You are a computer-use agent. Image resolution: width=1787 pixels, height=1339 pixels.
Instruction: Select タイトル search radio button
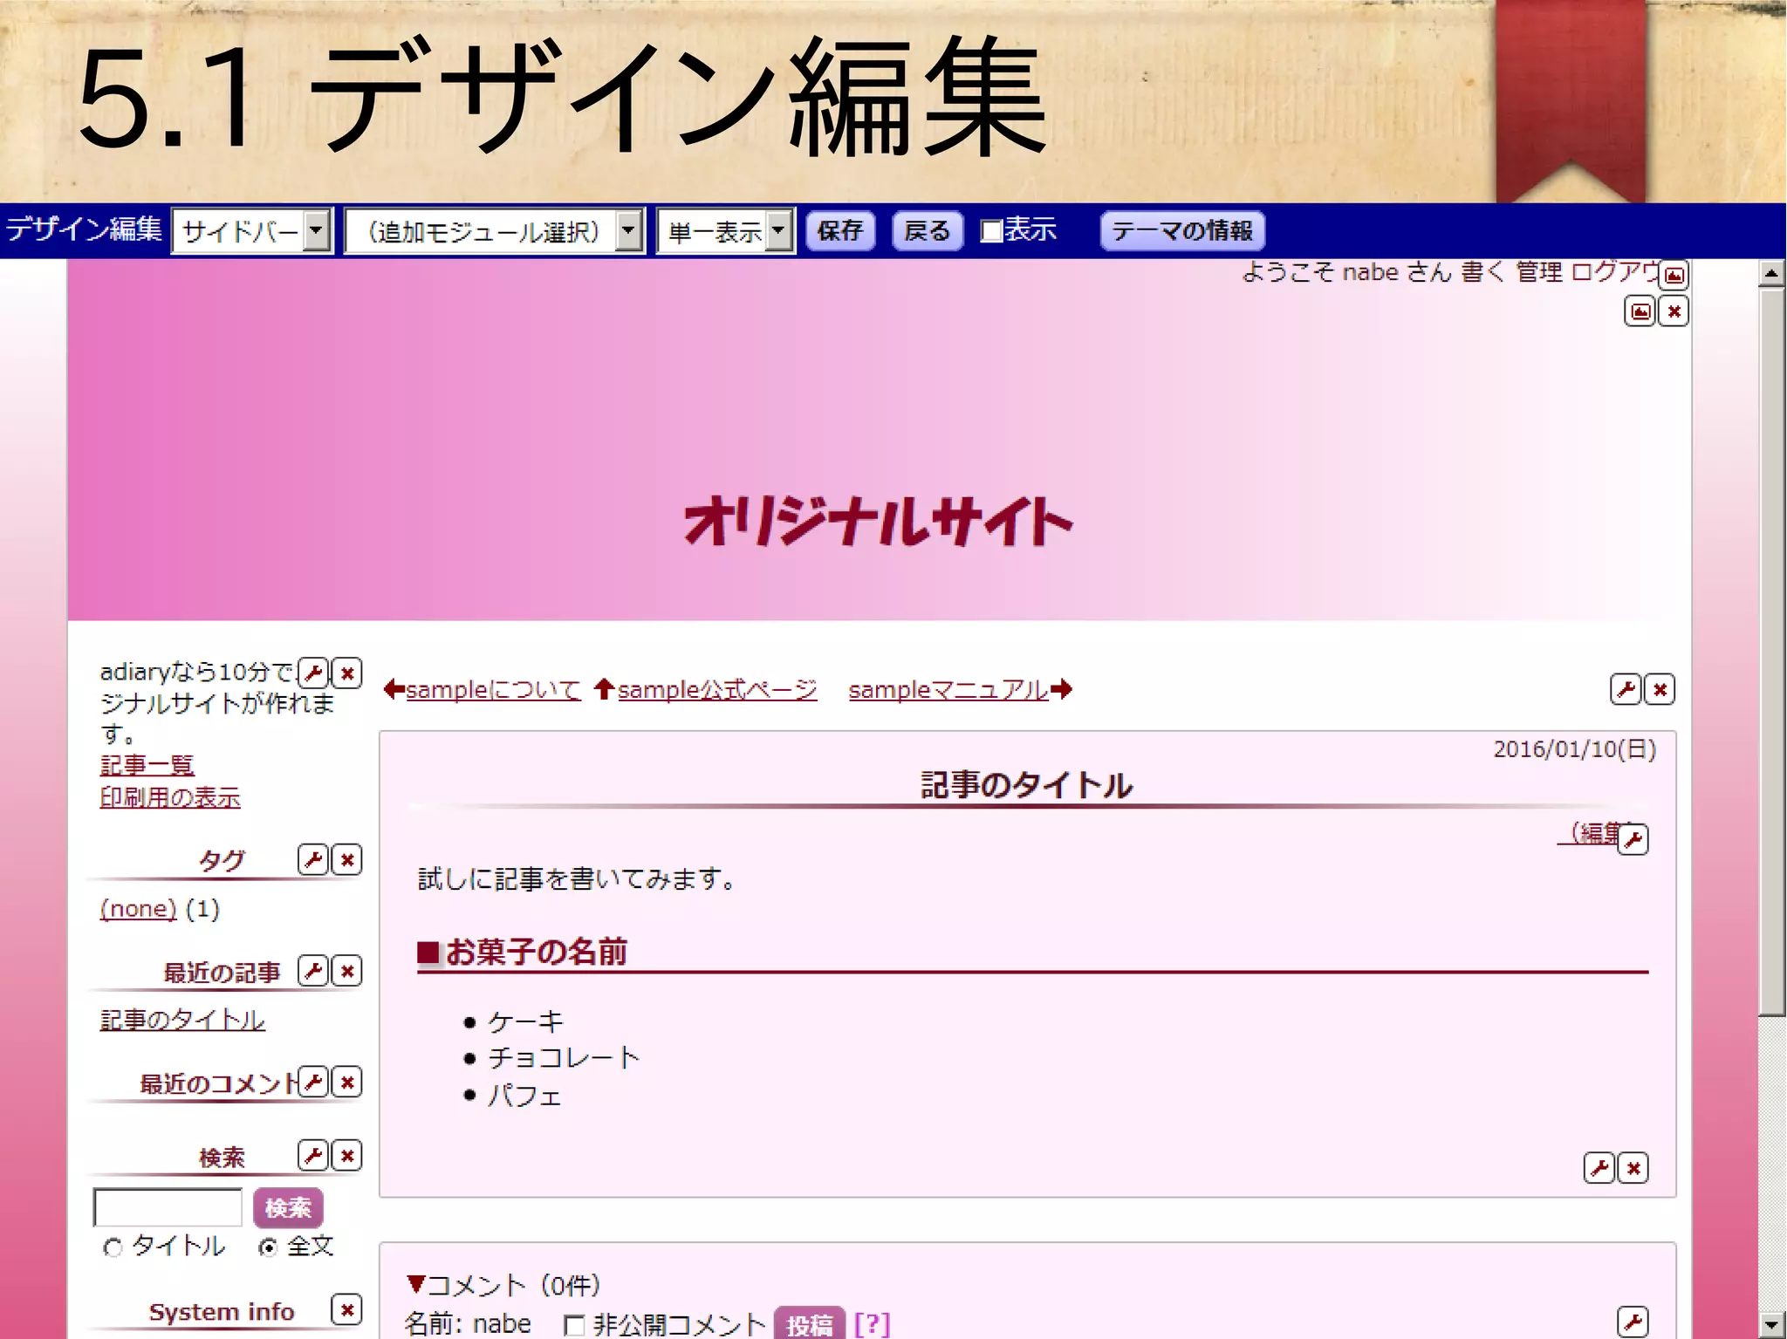113,1247
